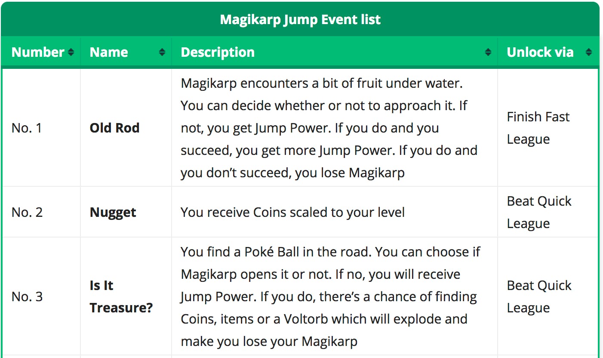Click the sort arrows in Number column

[x=71, y=52]
